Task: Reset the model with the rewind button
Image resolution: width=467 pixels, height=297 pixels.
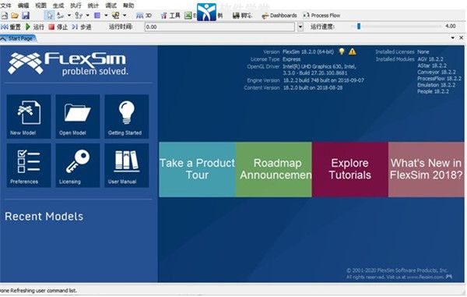Action: 11,27
